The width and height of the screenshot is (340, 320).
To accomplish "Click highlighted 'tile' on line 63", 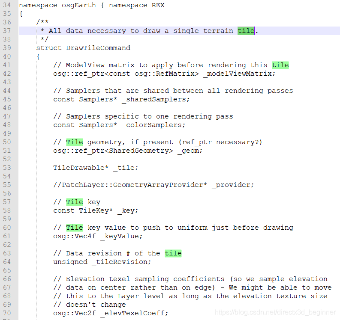I will tap(173, 253).
